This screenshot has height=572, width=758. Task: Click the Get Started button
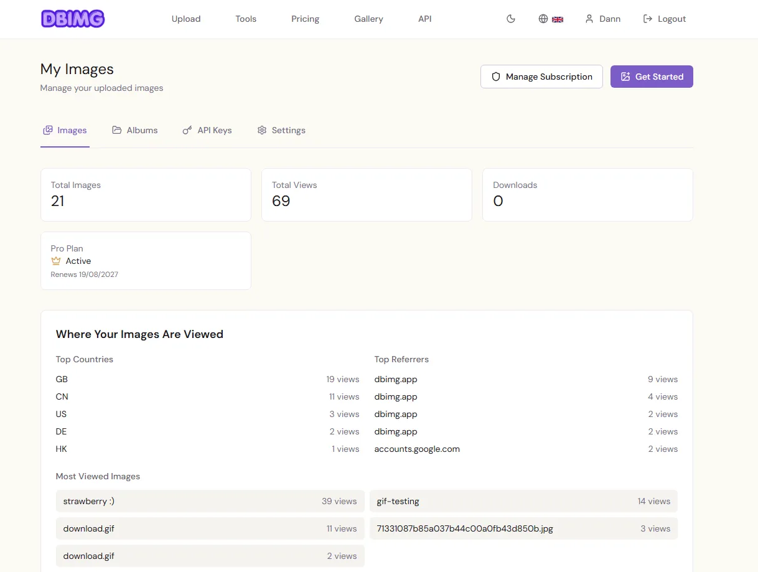tap(652, 77)
